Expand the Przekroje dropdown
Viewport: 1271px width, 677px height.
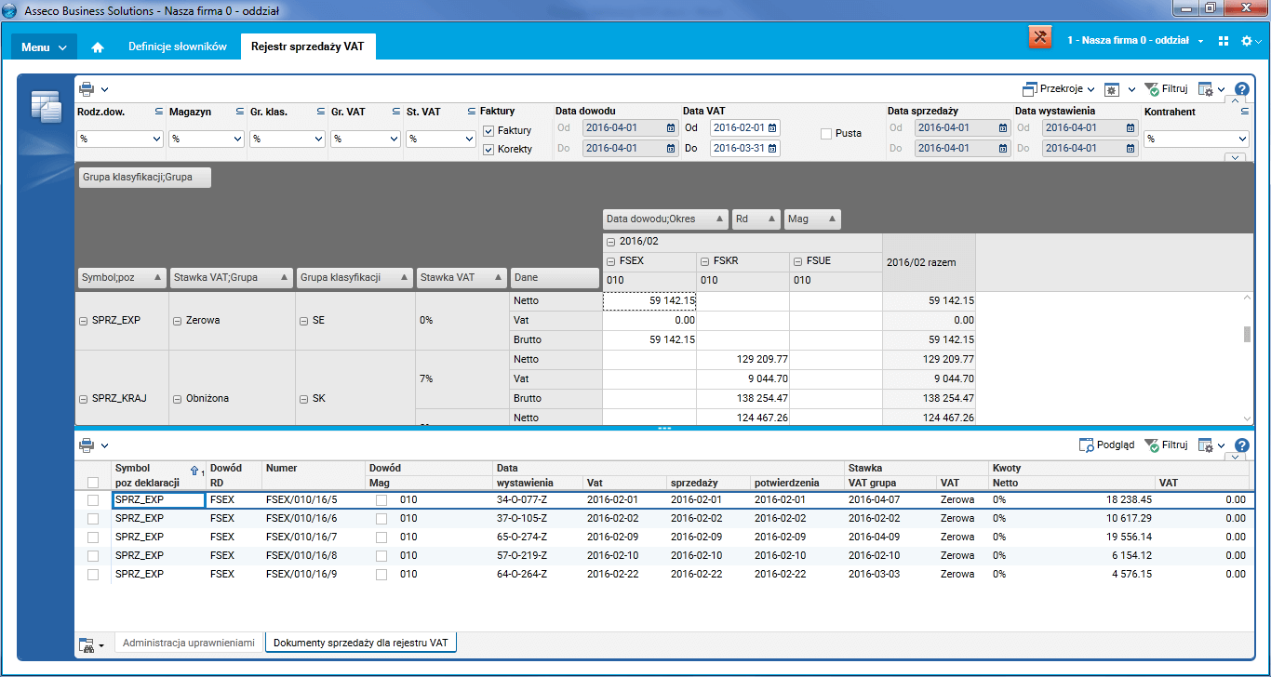tap(1059, 89)
